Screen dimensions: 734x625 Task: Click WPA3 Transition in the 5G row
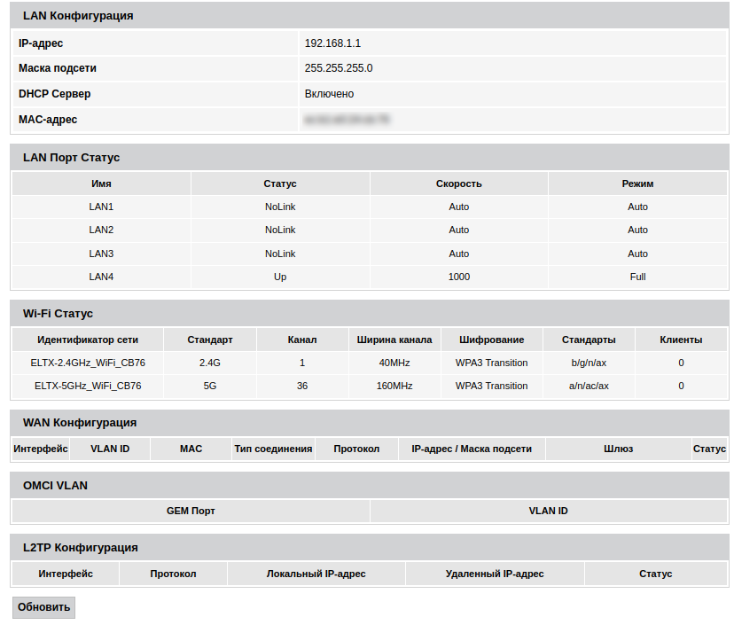[x=491, y=386]
